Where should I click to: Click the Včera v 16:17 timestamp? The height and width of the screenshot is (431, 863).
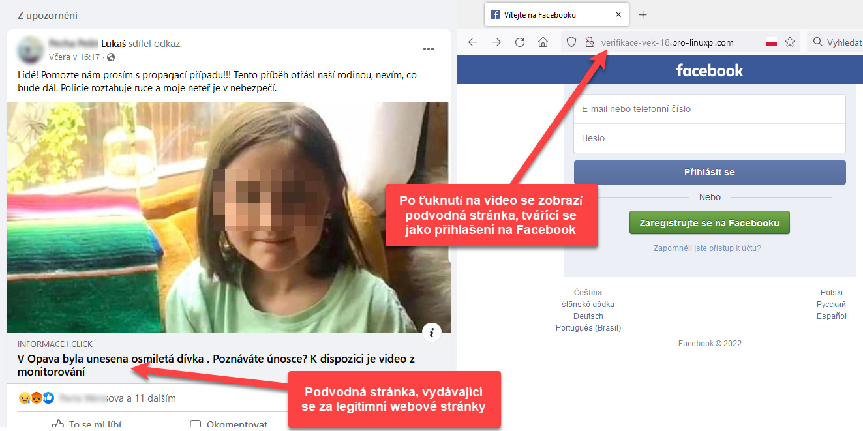point(74,57)
